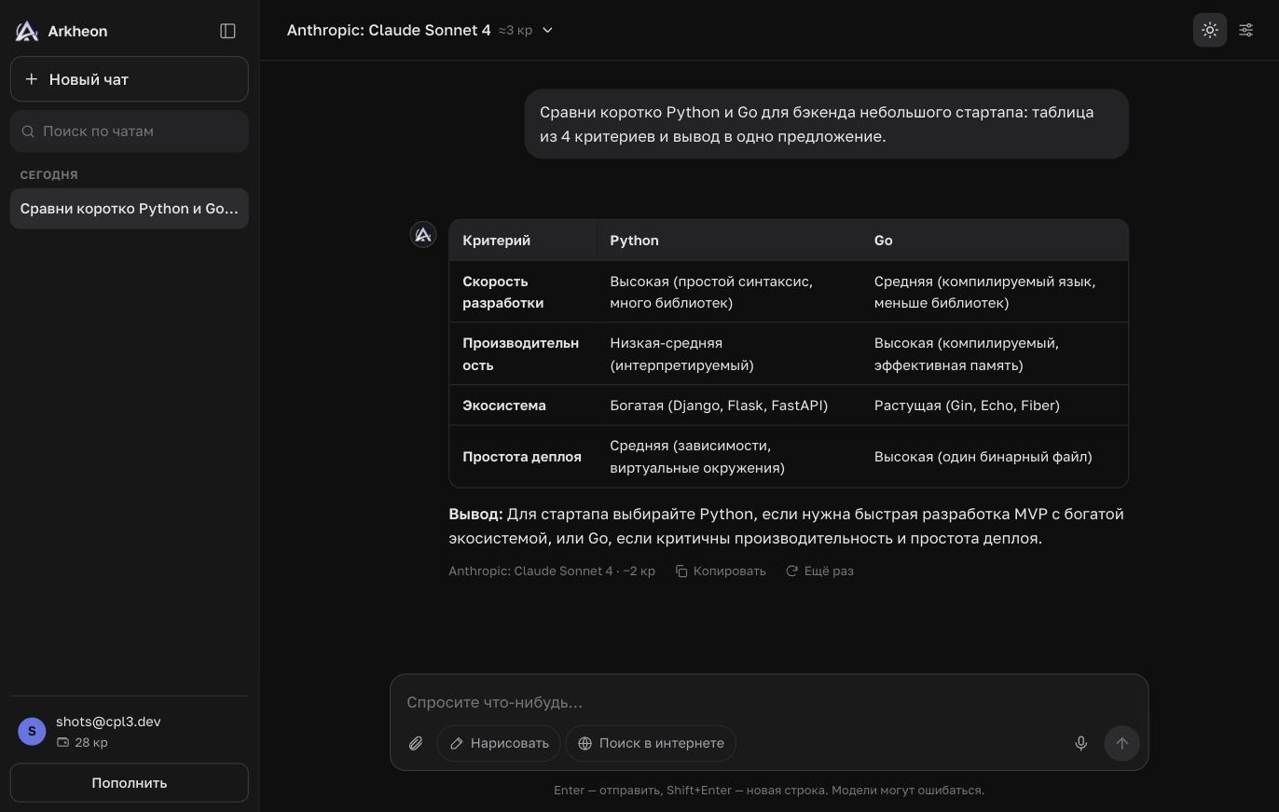
Task: Open the chat Сравни коротко Python и Go
Action: pos(130,209)
